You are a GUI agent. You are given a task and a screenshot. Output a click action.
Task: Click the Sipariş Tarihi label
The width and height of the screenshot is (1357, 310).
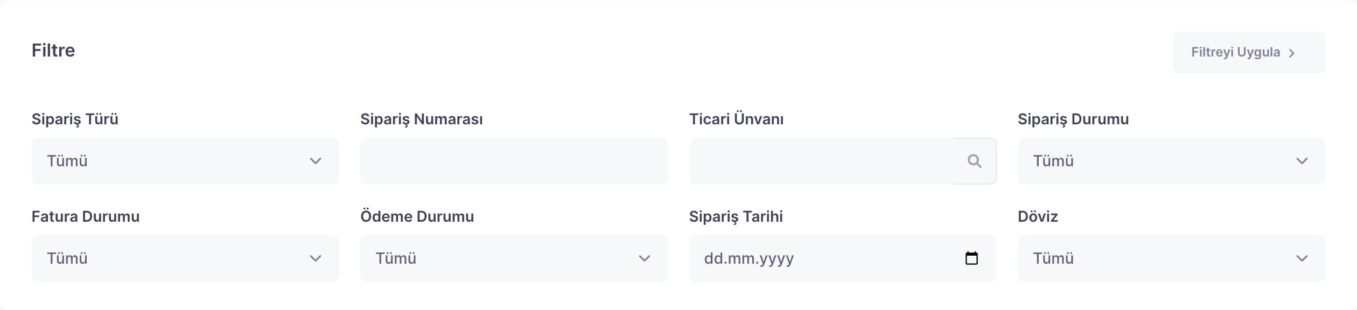[x=736, y=216]
